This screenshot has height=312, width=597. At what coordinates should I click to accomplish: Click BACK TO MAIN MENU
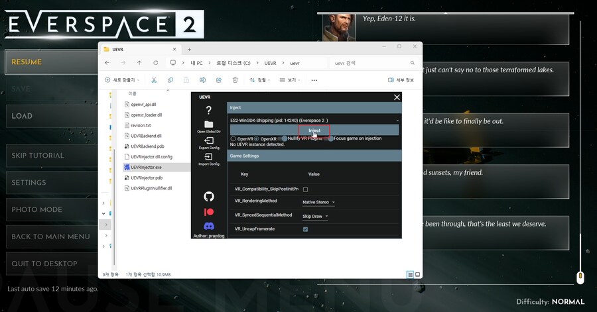(x=52, y=236)
